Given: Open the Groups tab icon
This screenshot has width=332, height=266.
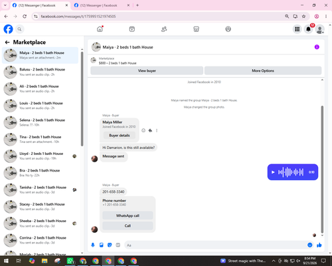Looking at the screenshot, I should tap(228, 29).
